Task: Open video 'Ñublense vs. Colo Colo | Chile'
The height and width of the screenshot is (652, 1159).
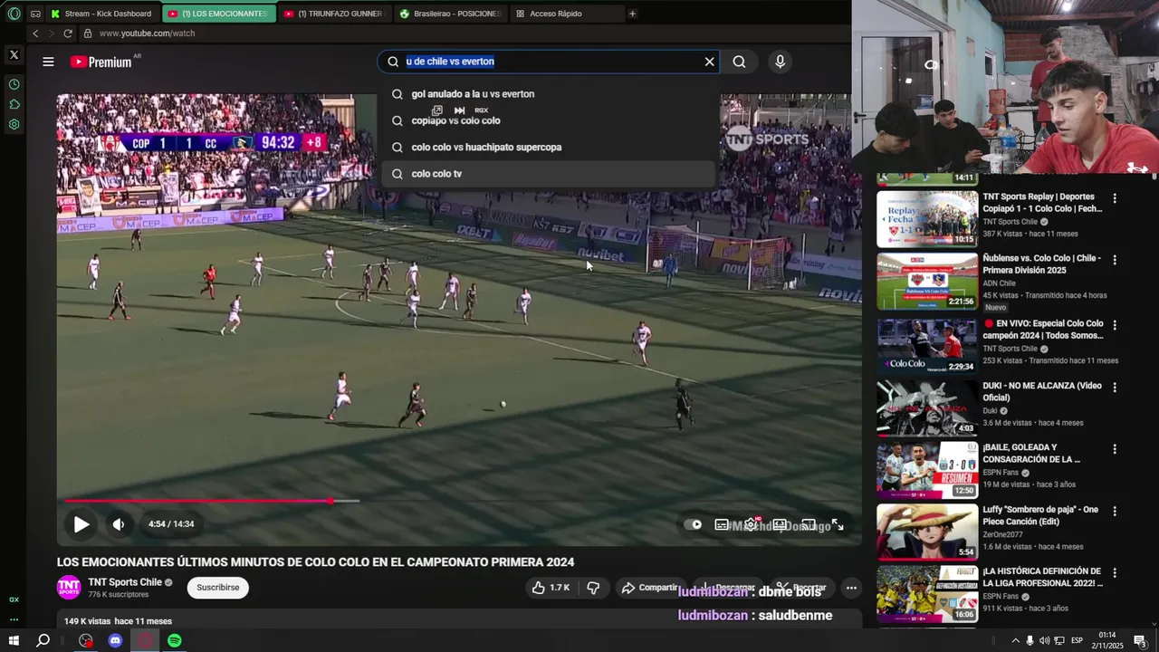Action: (x=1041, y=264)
